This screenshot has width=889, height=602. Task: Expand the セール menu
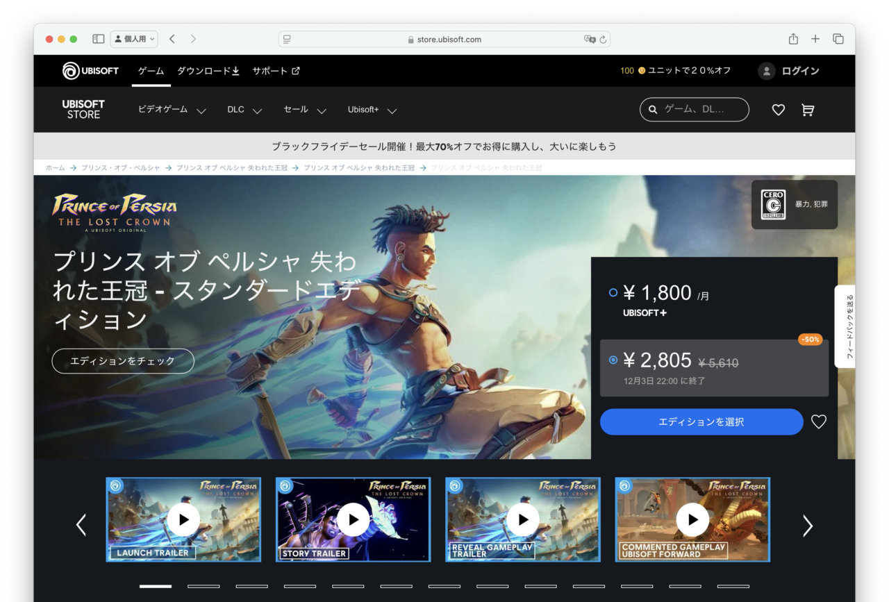point(305,110)
